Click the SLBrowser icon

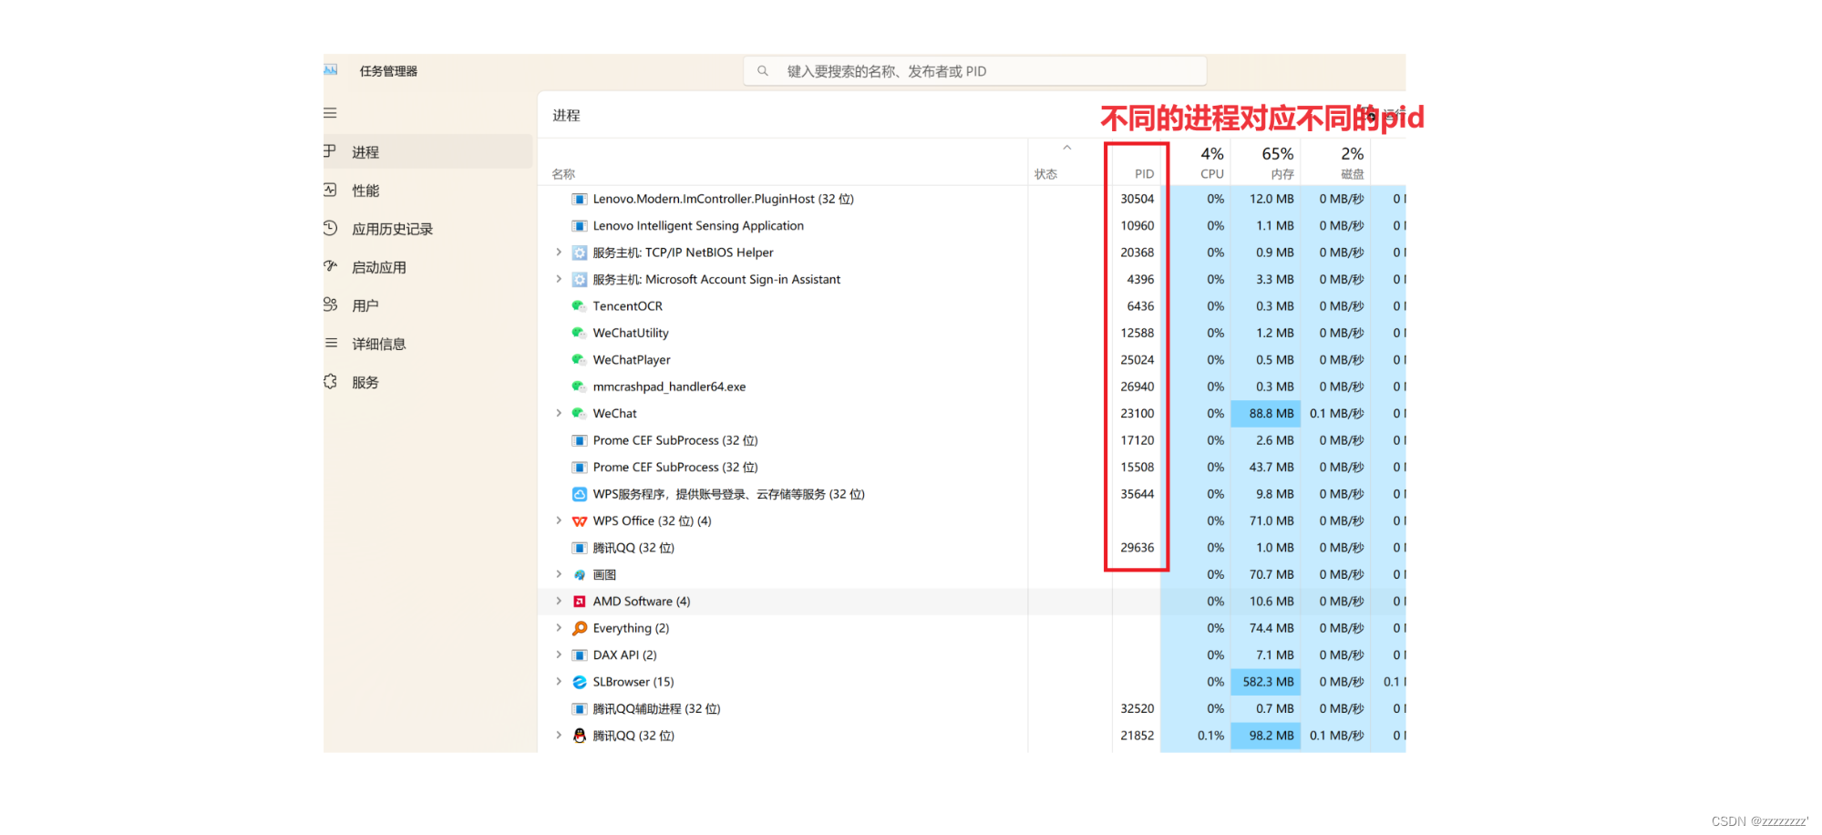pyautogui.click(x=579, y=682)
